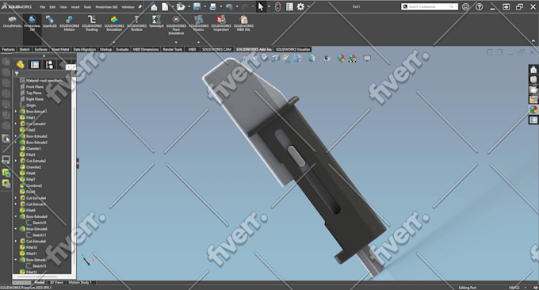Expand the Cut-Extrude2 feature

pyautogui.click(x=16, y=161)
